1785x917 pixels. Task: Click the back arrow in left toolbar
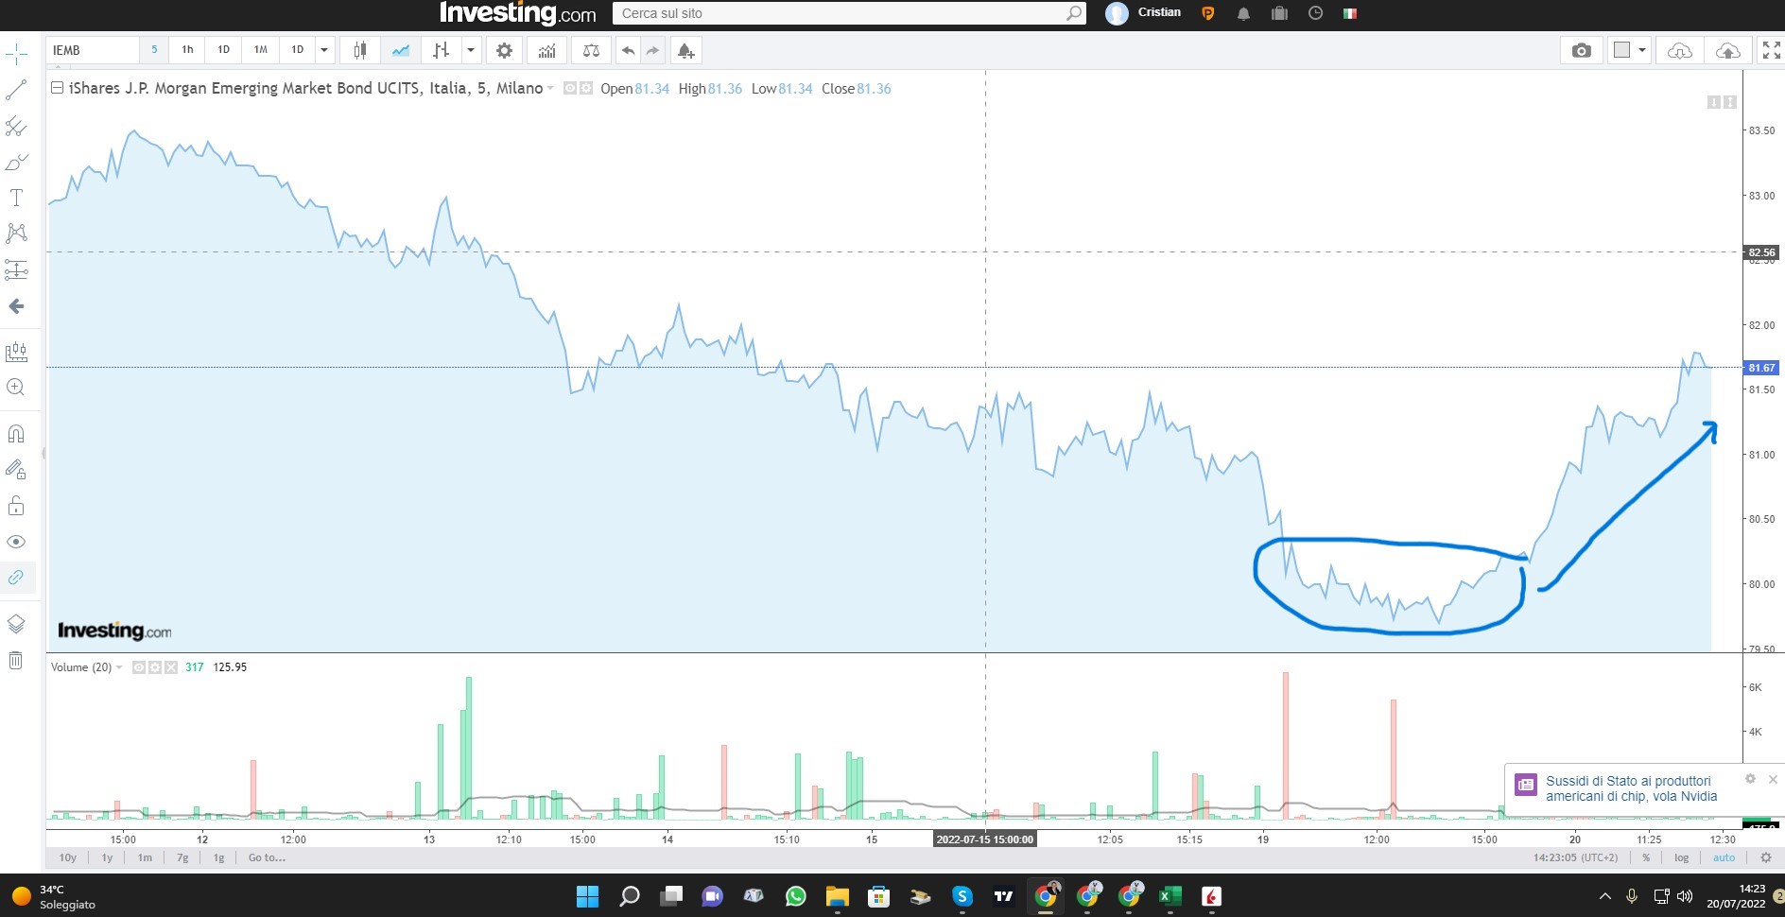pos(16,306)
